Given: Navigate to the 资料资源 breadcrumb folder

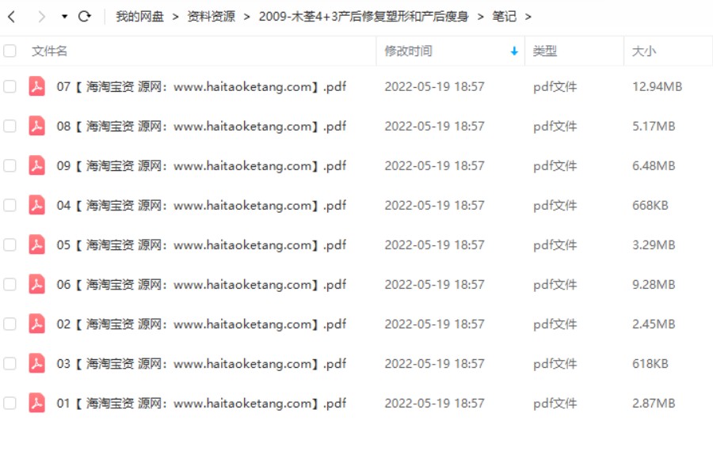Looking at the screenshot, I should (x=211, y=17).
